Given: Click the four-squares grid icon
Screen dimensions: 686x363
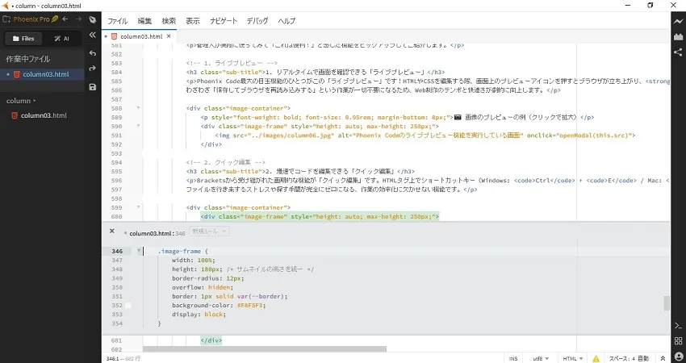Looking at the screenshot, I should tap(678, 340).
